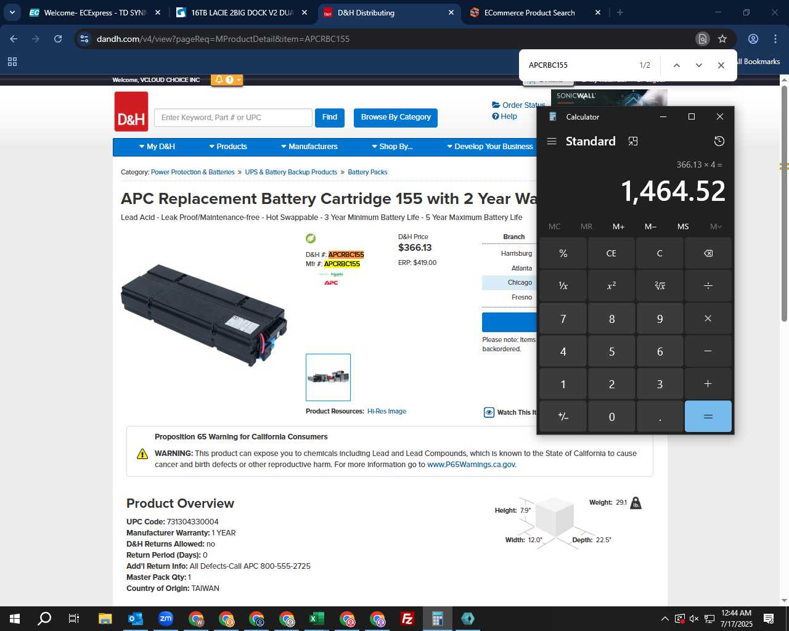Click the Battery Packs breadcrumb link
789x631 pixels.
pos(367,172)
